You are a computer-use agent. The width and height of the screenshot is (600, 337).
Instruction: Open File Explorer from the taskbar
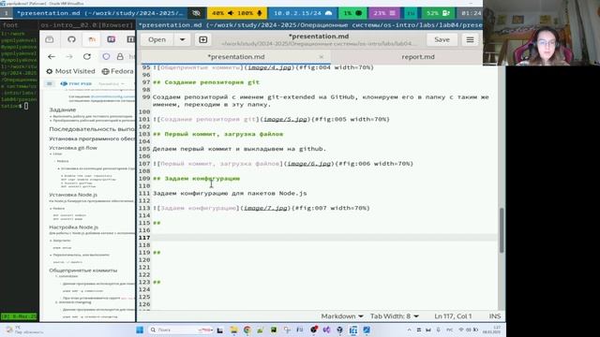click(233, 330)
